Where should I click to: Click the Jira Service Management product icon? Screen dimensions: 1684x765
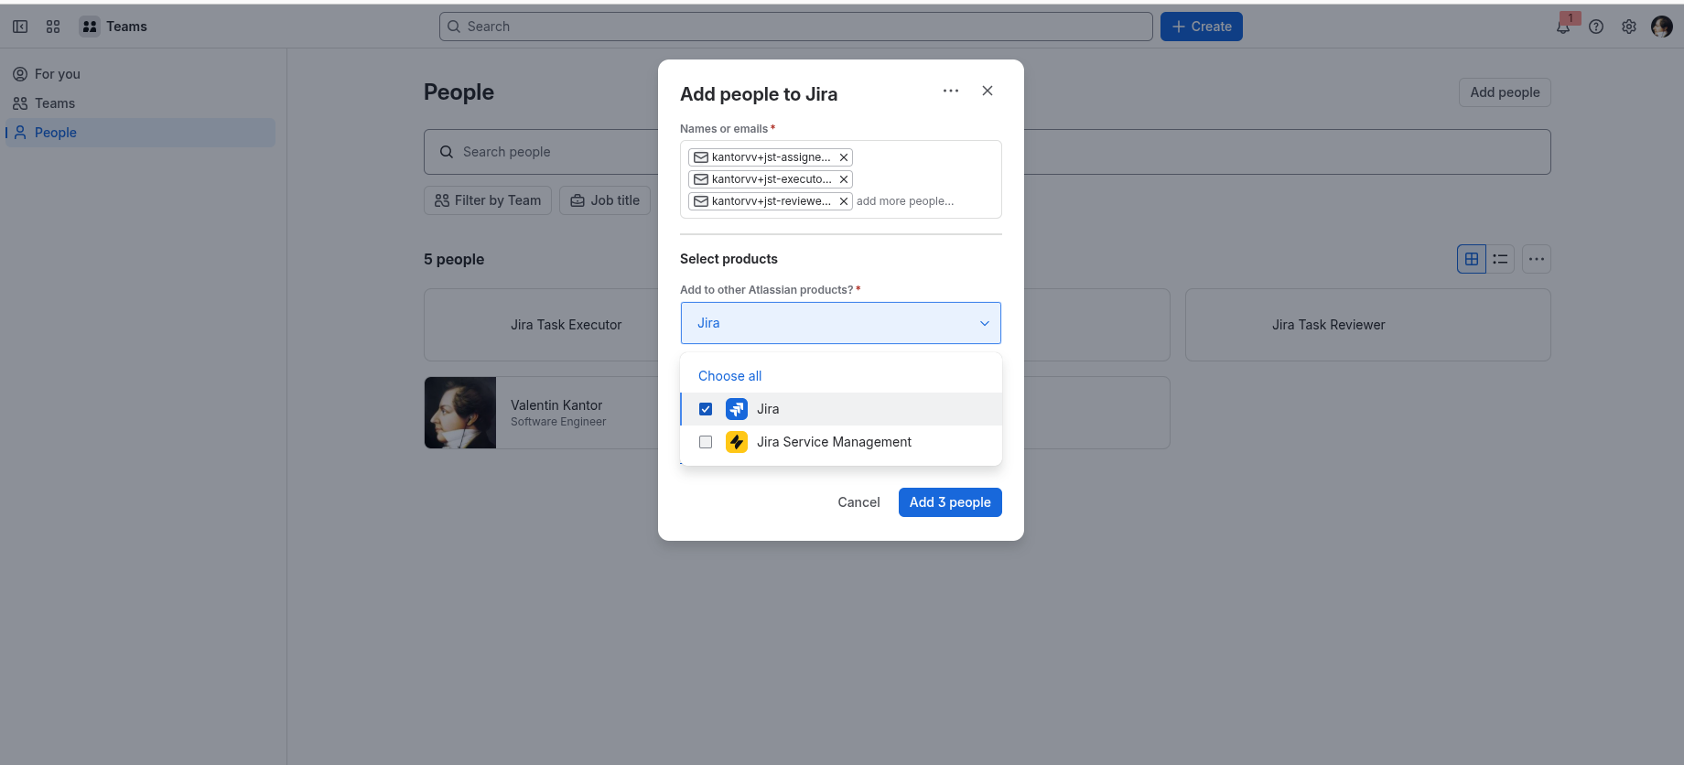(x=737, y=442)
